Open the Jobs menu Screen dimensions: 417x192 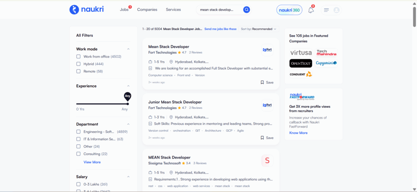click(x=124, y=10)
